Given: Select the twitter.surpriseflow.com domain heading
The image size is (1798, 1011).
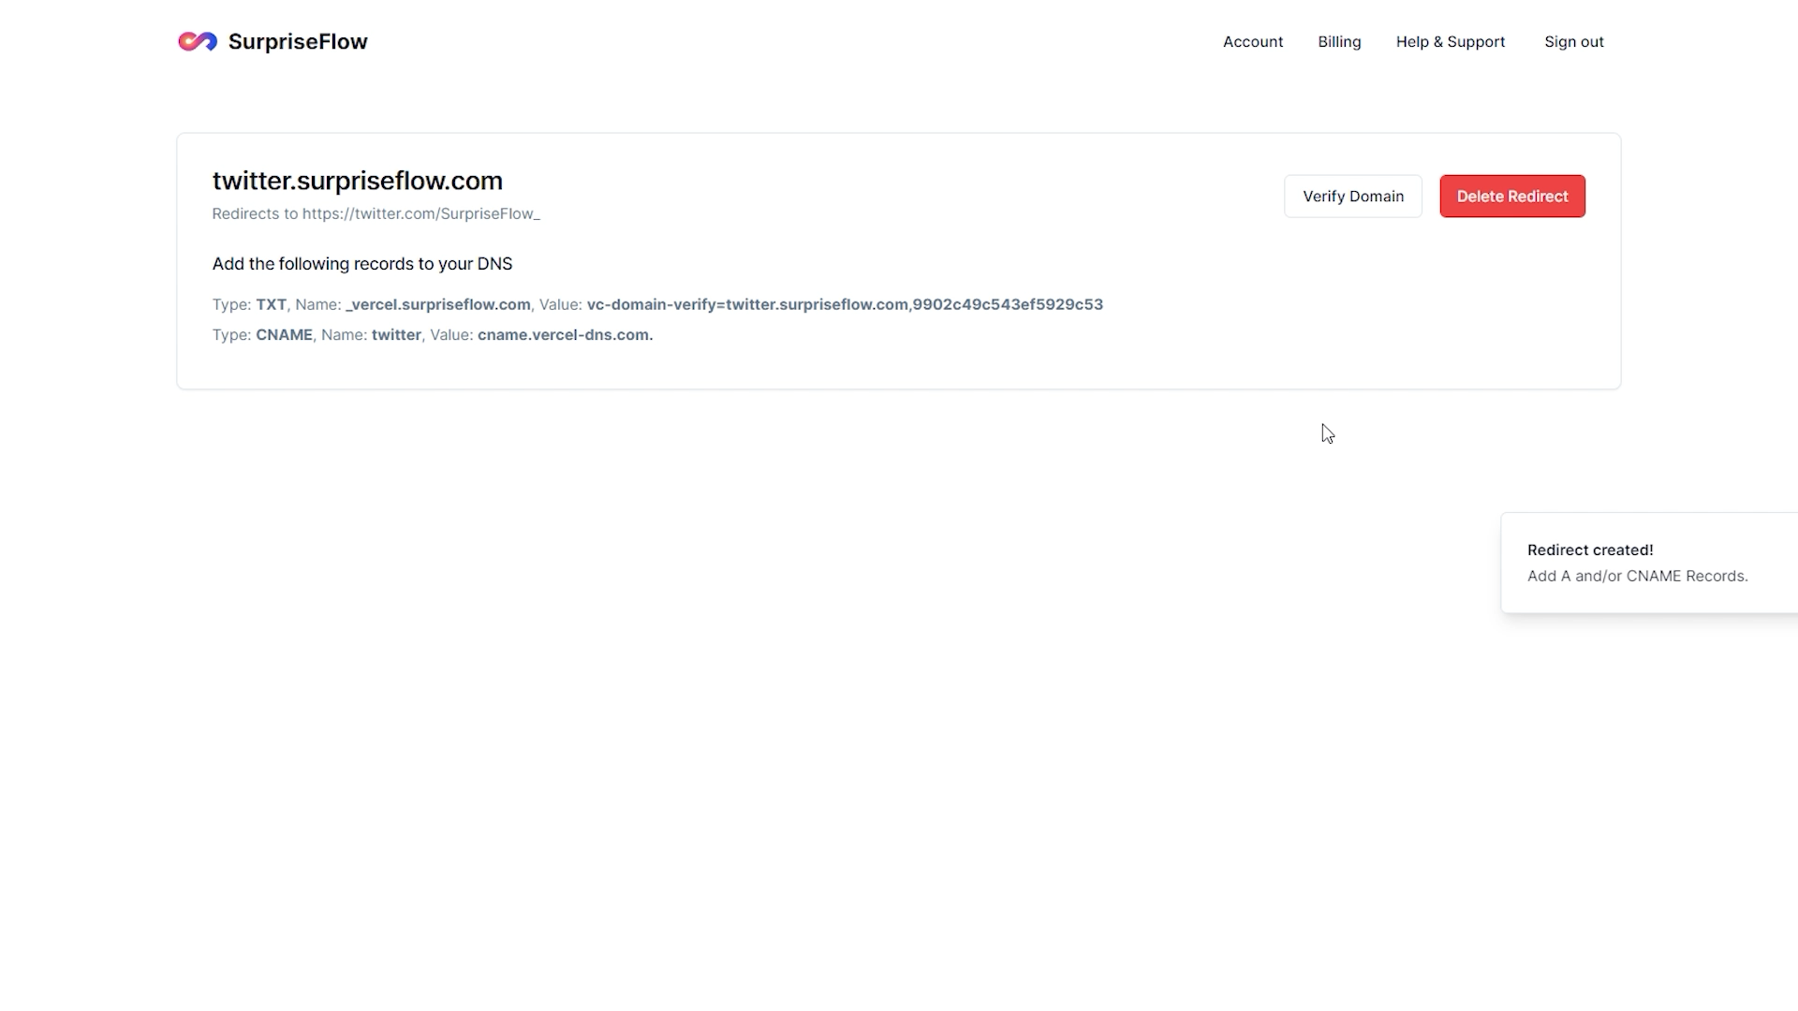Looking at the screenshot, I should [x=358, y=181].
